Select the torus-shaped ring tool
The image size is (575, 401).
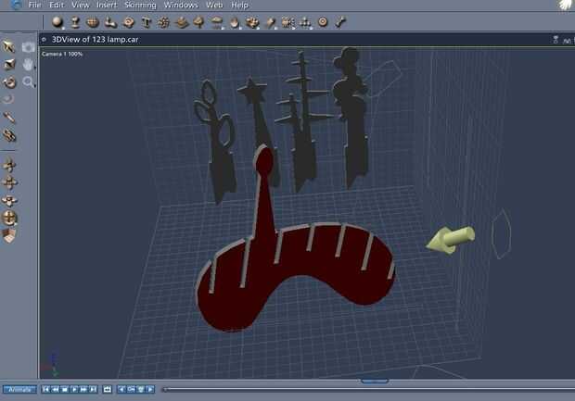pyautogui.click(x=128, y=22)
